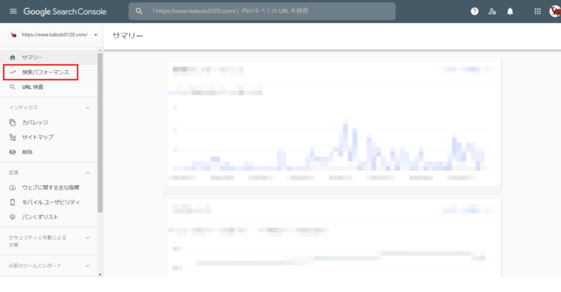Click the sidebar scrollbar down arrow
The height and width of the screenshot is (292, 561).
(100, 274)
